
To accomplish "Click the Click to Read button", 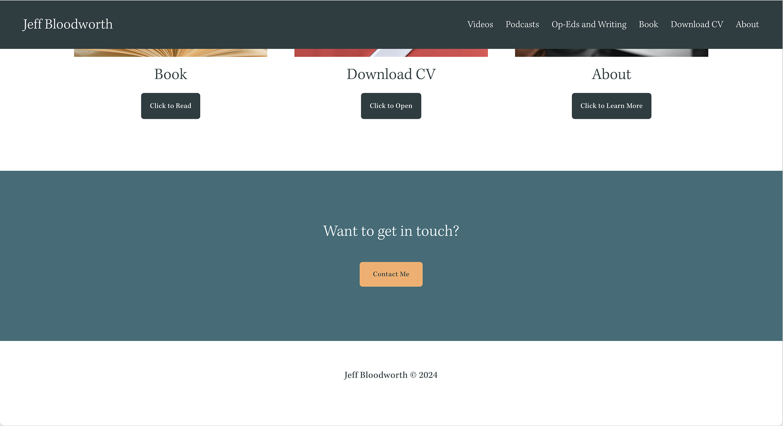I will pos(170,106).
